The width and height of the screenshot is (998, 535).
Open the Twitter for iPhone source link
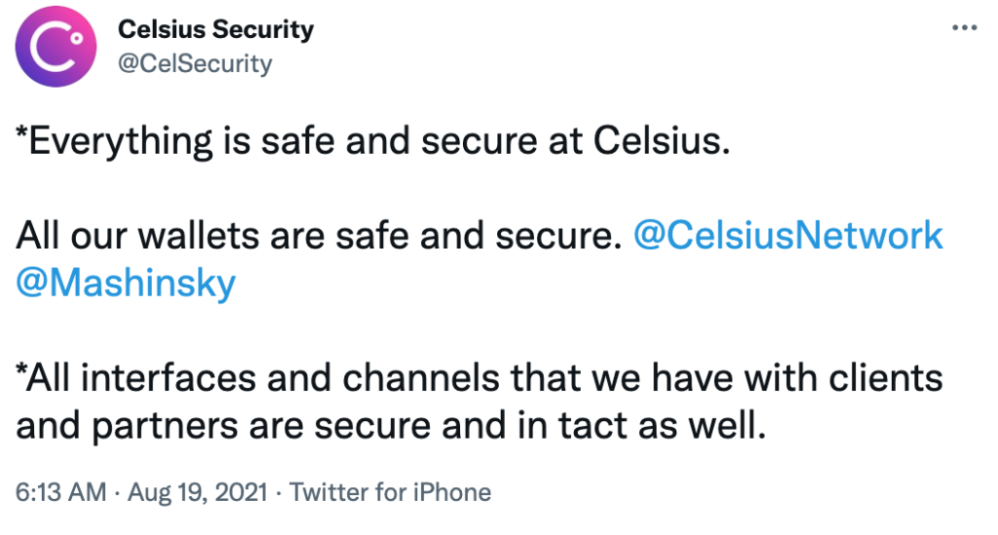(390, 492)
